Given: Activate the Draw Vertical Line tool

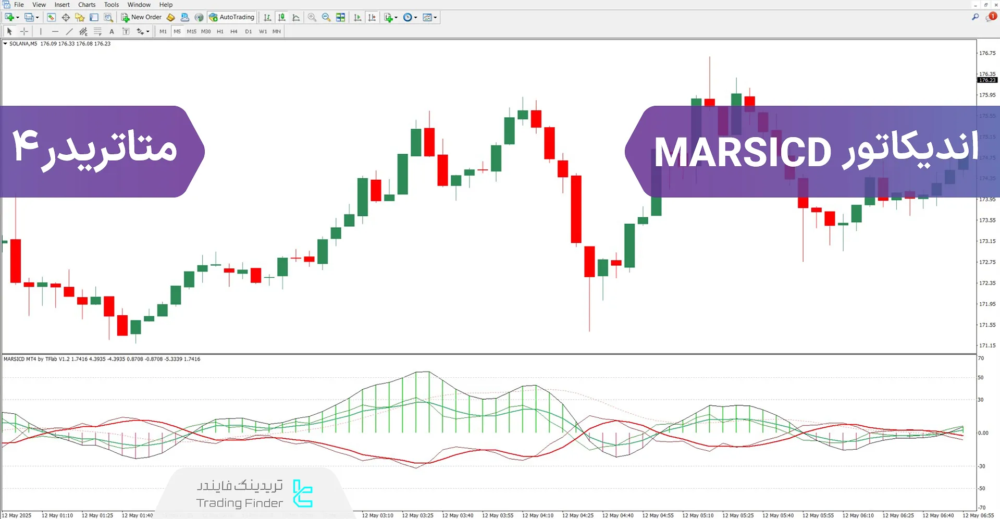Looking at the screenshot, I should coord(40,31).
